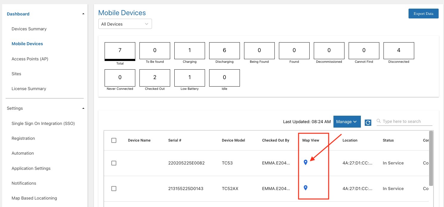Open Map Based Locationing in the sidebar
The image size is (444, 207).
coord(34,198)
